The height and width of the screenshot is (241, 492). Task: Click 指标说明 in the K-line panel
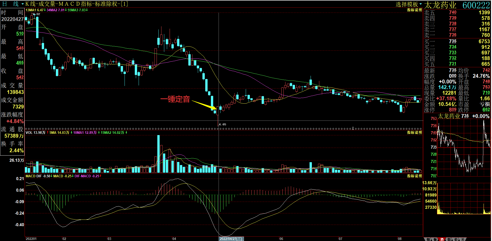(414, 10)
